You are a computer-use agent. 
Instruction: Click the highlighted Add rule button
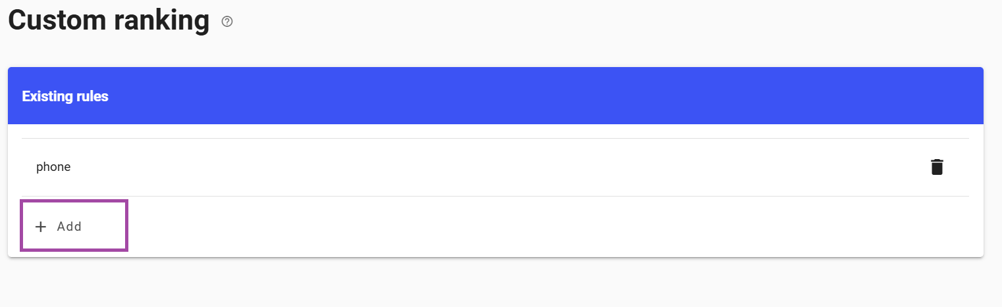pos(74,227)
